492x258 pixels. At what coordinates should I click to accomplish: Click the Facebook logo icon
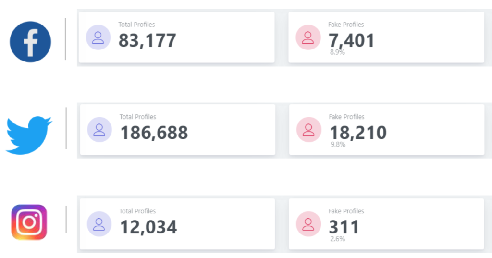(30, 42)
